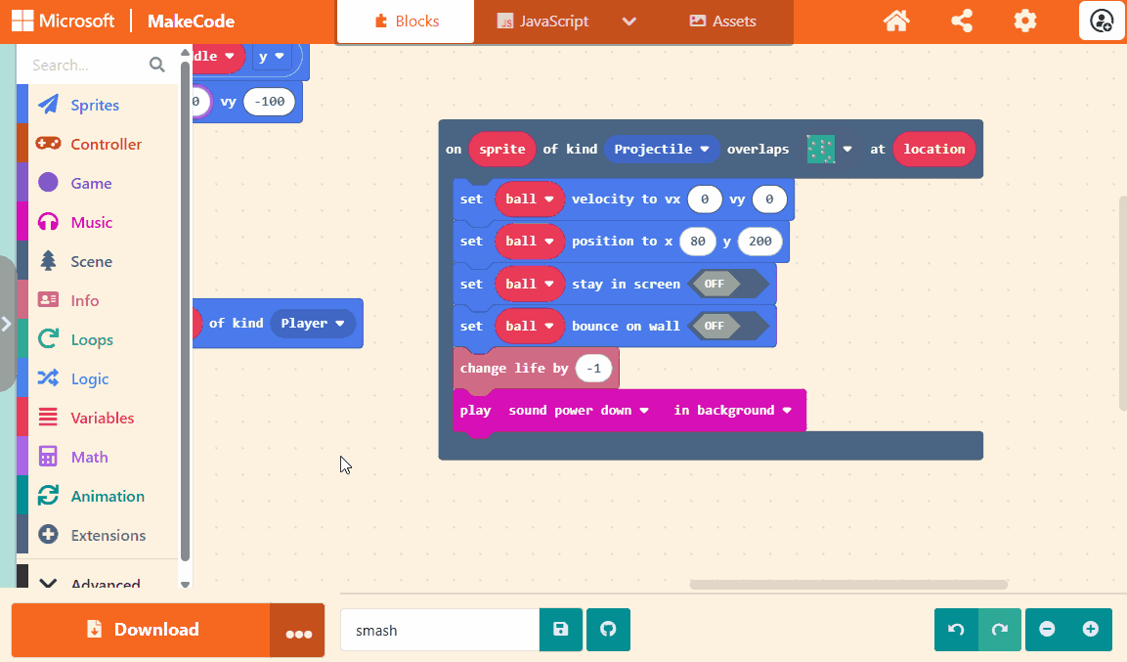Screen dimensions: 1127x662
Task: Click the Share project icon
Action: pyautogui.click(x=962, y=21)
